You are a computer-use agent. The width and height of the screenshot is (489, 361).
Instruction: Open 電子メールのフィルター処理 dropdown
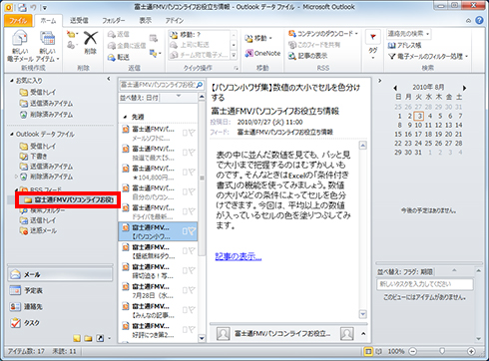pos(466,56)
